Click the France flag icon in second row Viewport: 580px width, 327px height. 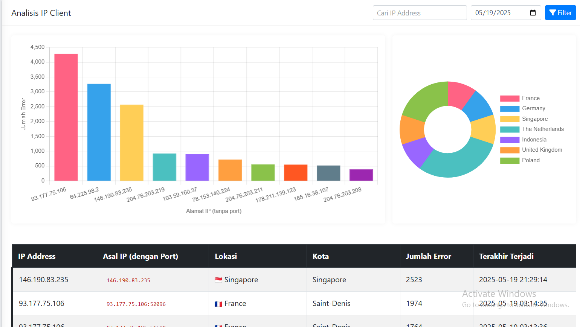coord(218,304)
